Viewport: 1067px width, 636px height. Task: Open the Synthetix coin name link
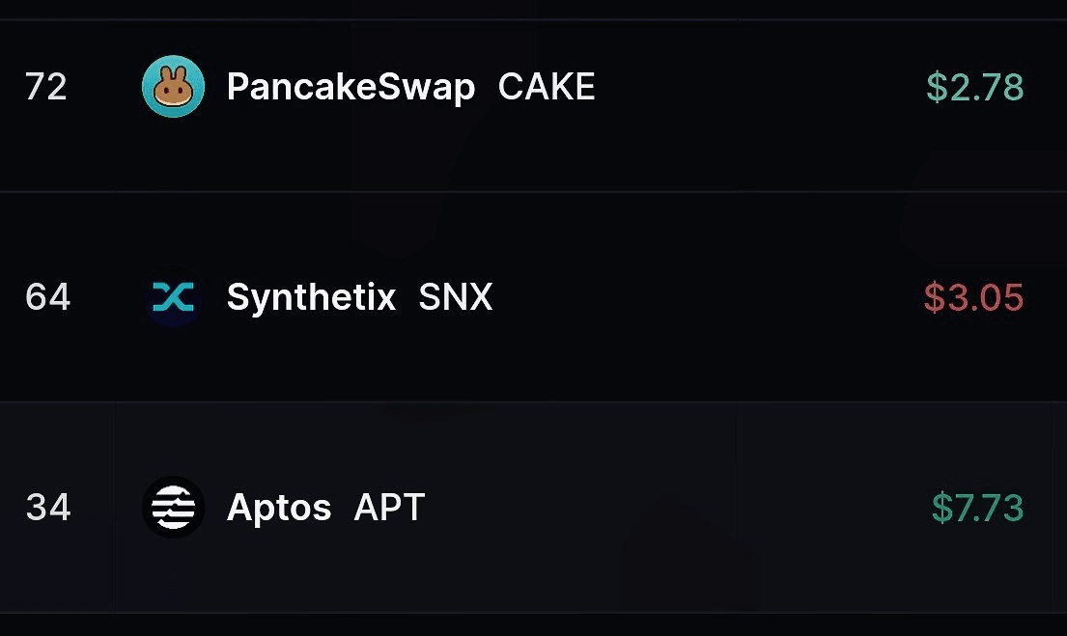tap(311, 298)
